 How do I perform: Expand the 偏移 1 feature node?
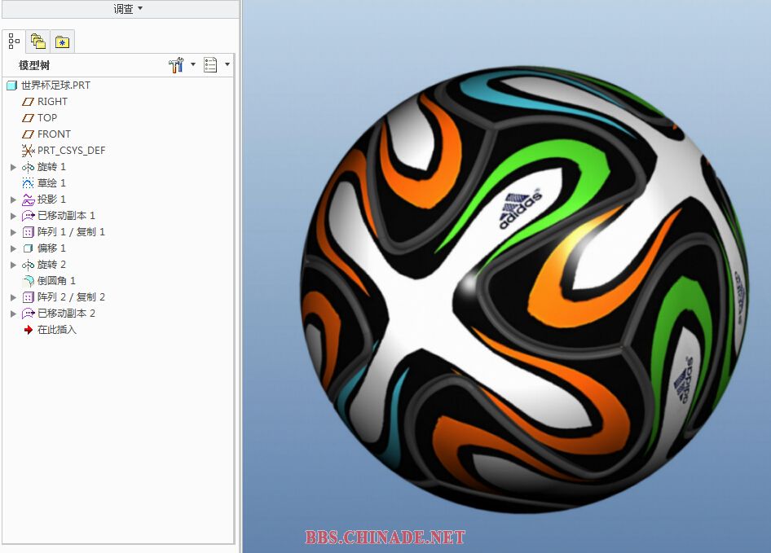coord(13,248)
